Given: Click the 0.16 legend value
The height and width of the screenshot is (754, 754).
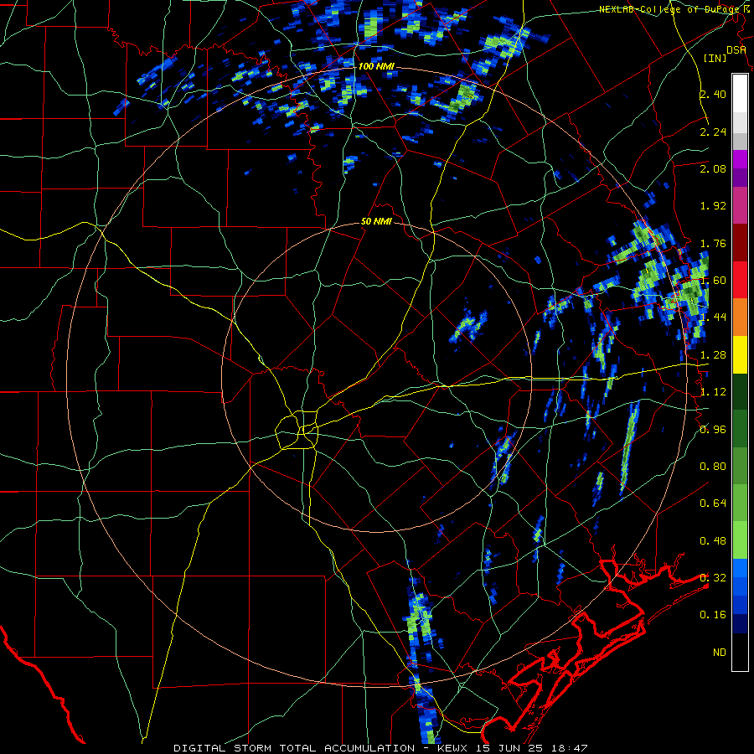Looking at the screenshot, I should click(x=713, y=615).
